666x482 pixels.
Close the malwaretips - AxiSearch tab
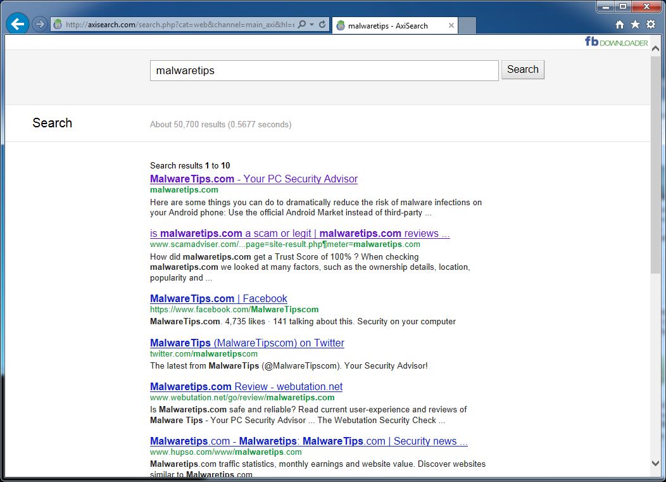451,25
